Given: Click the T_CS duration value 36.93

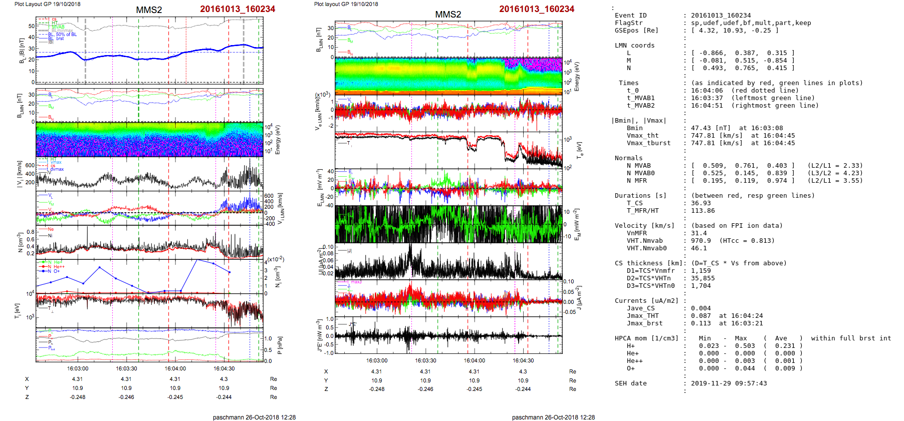Looking at the screenshot, I should (701, 203).
